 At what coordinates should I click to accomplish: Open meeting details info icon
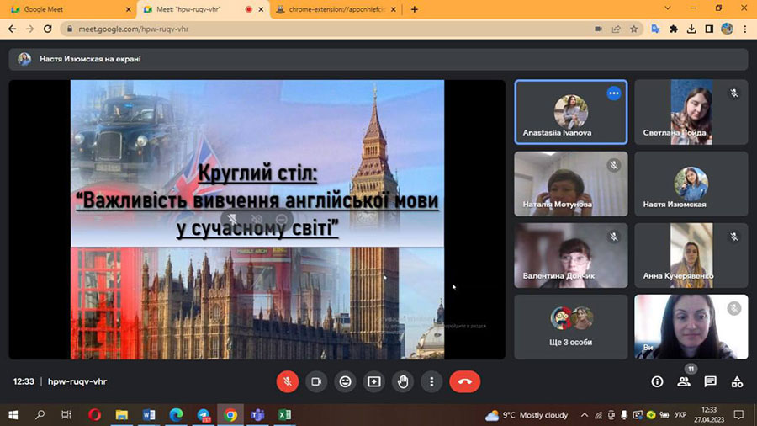coord(657,381)
